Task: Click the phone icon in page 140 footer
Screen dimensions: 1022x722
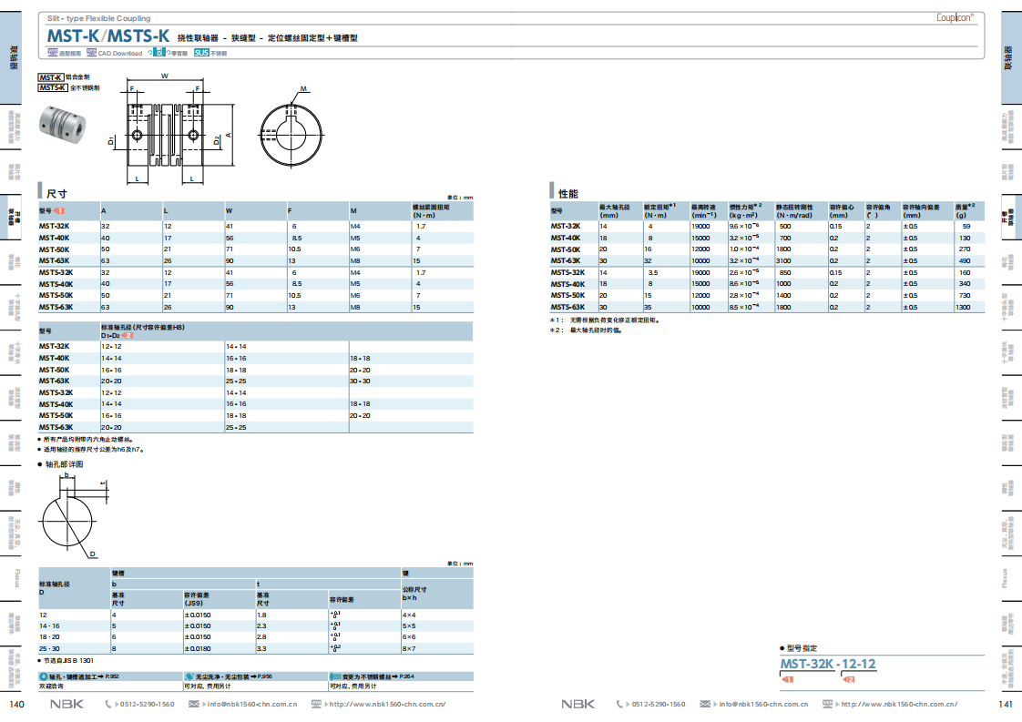Action: [108, 705]
